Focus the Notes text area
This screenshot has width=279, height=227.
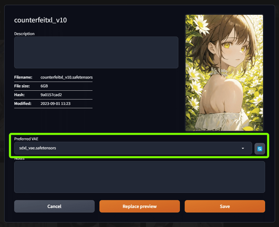pyautogui.click(x=140, y=177)
